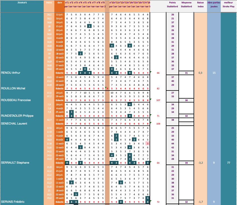
Task: Select the Eclectic label in RENOU Arthur row
Action: click(x=60, y=73)
